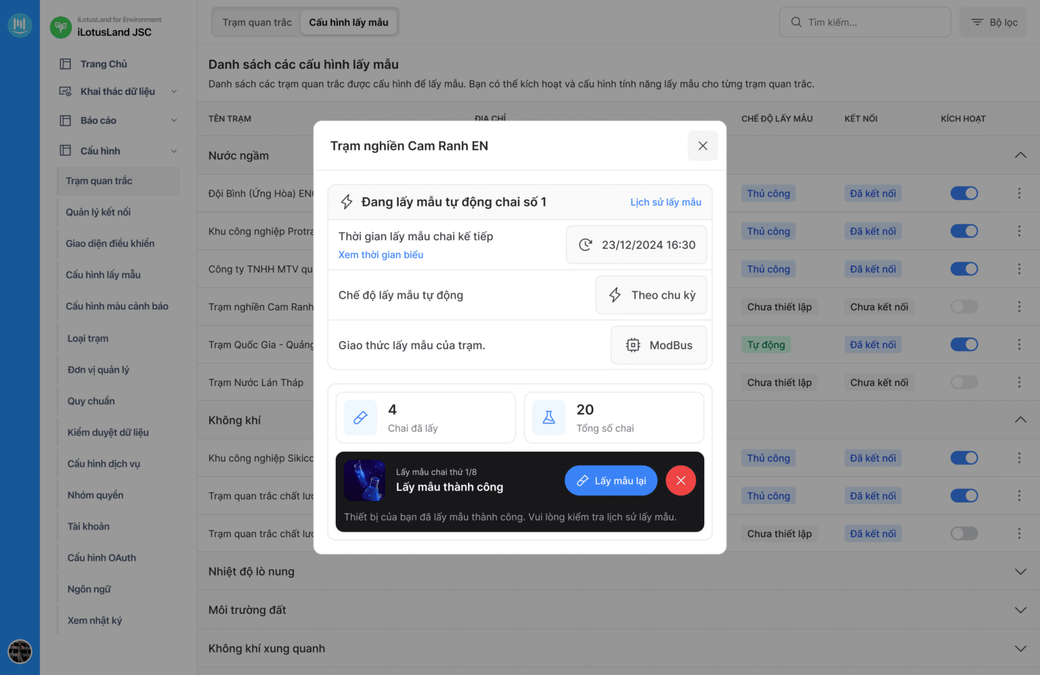Click the user avatar at bottom left
Screen dimensions: 1040x675
[20, 651]
